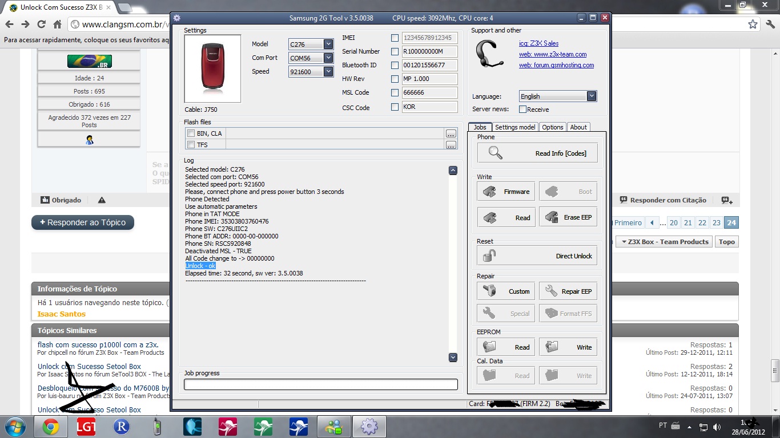Viewport: 780px width, 438px height.
Task: Switch to the Options tab
Action: point(553,127)
